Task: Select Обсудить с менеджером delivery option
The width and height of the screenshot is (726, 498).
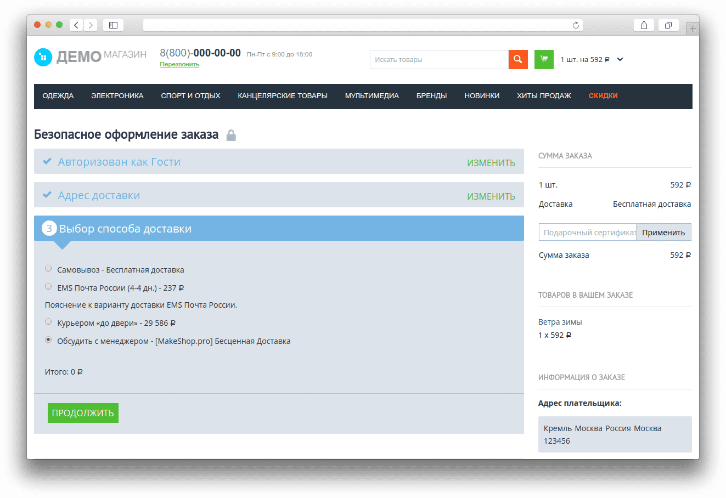Action: pos(48,339)
